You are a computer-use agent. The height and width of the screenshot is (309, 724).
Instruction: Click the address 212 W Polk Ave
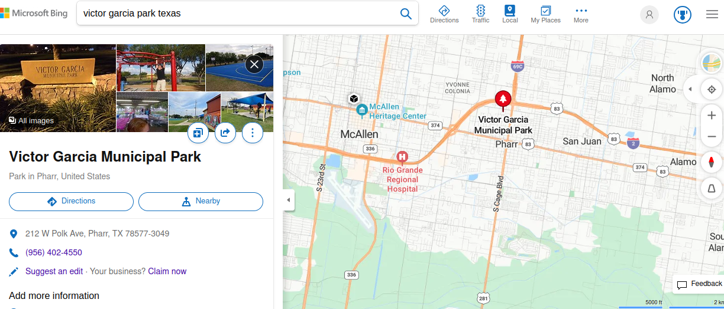pyautogui.click(x=98, y=234)
